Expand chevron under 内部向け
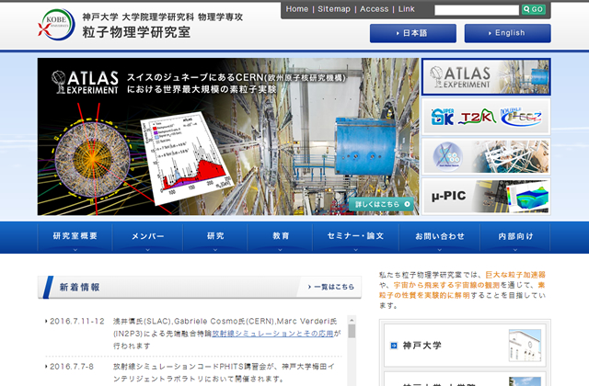The width and height of the screenshot is (589, 386). coord(515,250)
